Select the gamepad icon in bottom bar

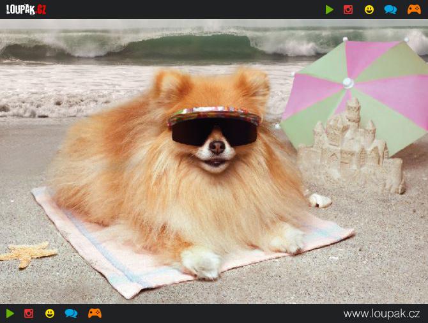(x=95, y=313)
